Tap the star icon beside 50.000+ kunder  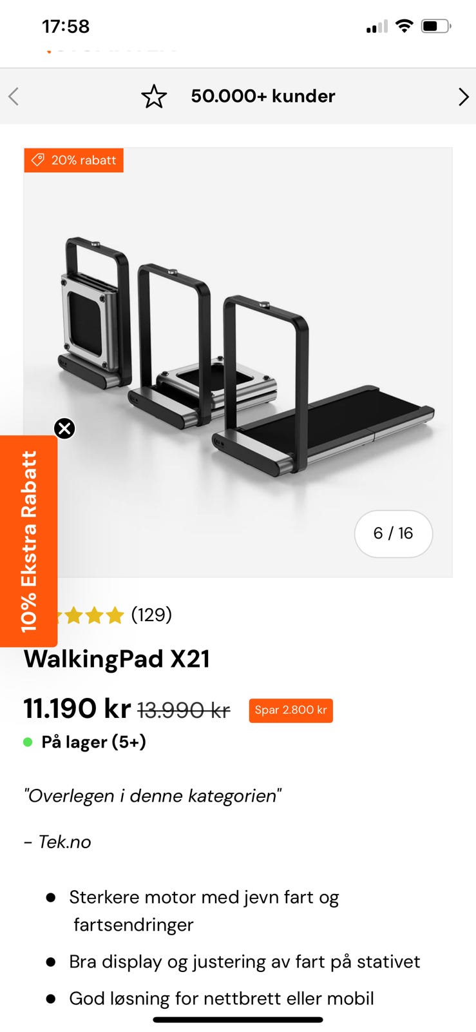click(x=154, y=97)
